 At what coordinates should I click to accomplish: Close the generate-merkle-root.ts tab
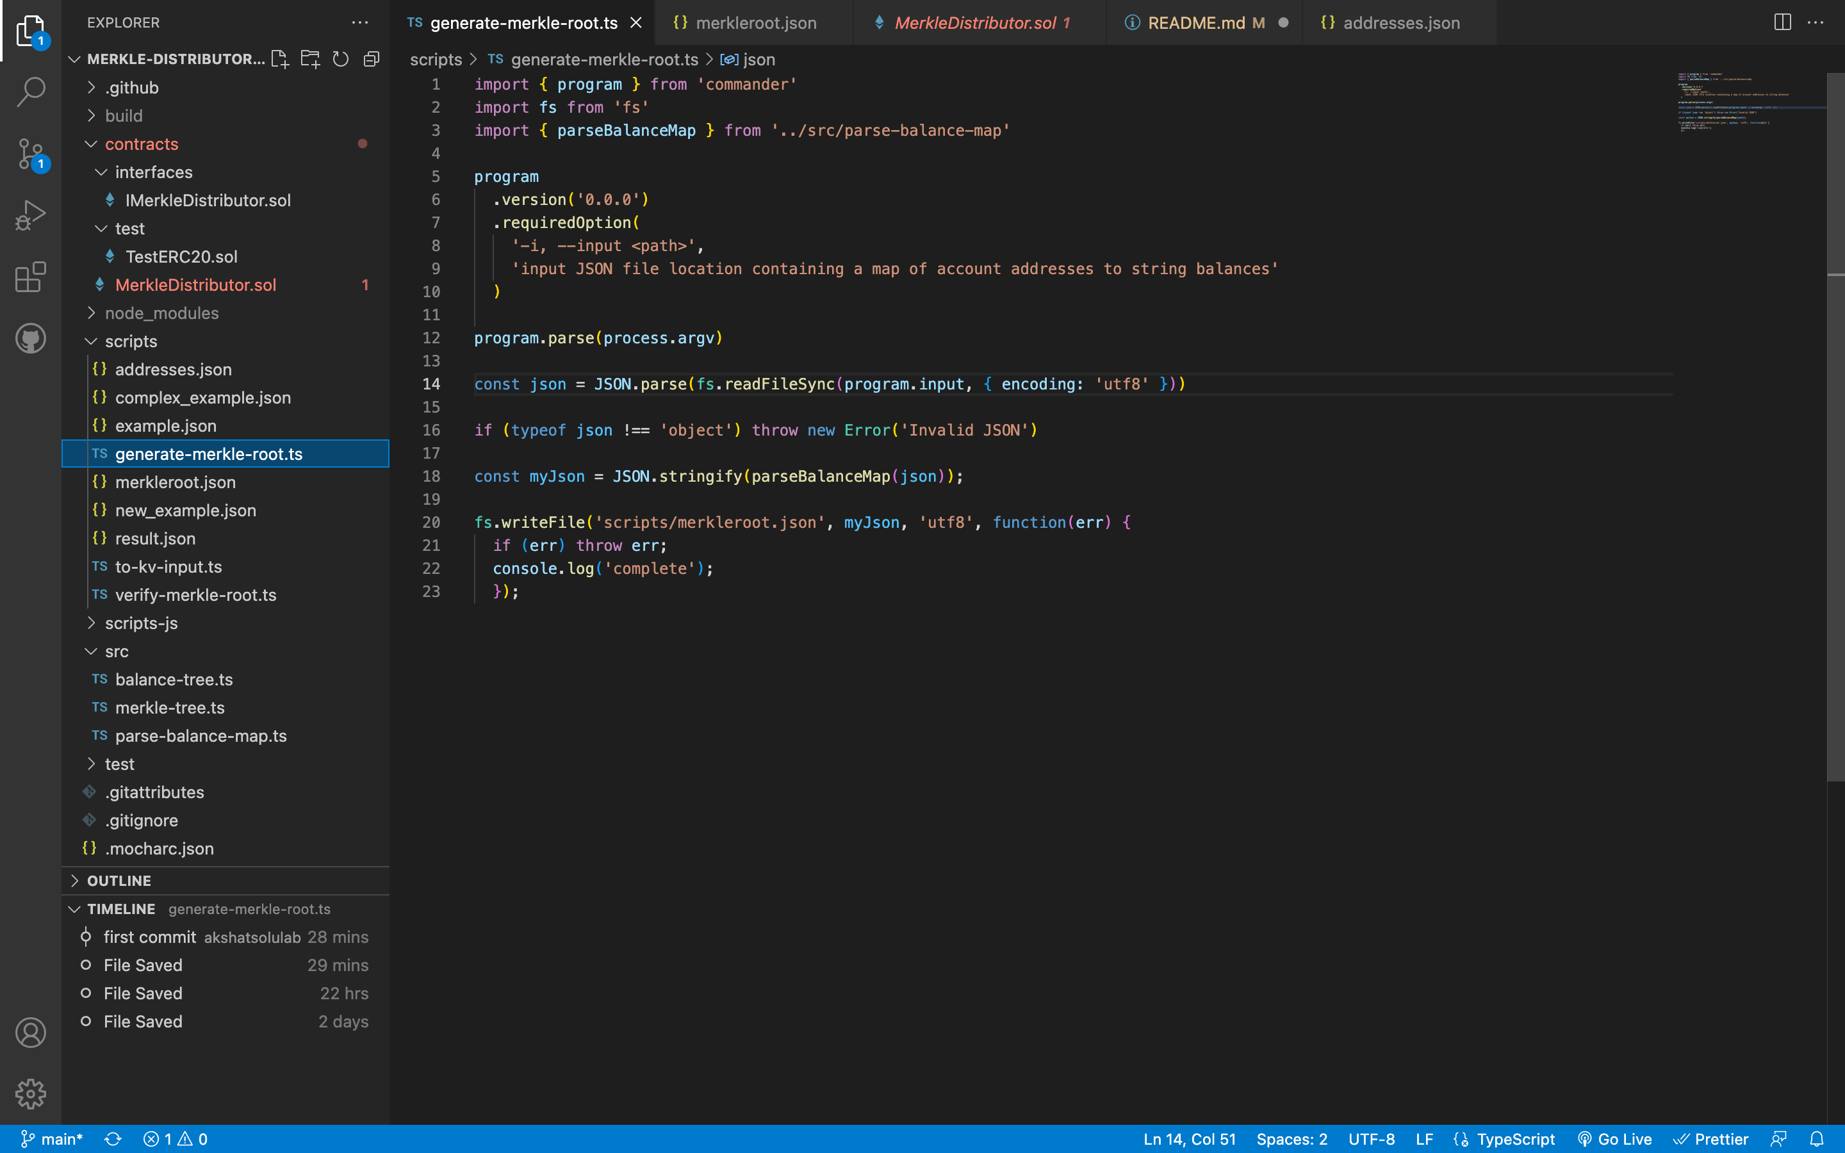(636, 23)
